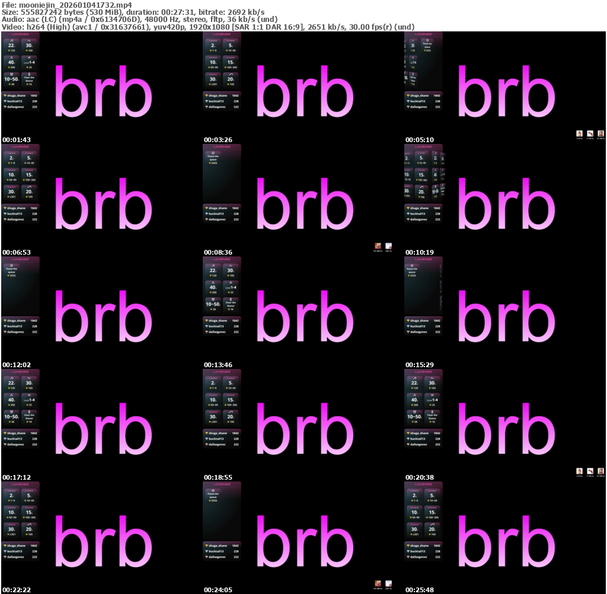The image size is (607, 594).
Task: Click the first gift icon in the 00:05:10 frame
Action: point(579,134)
